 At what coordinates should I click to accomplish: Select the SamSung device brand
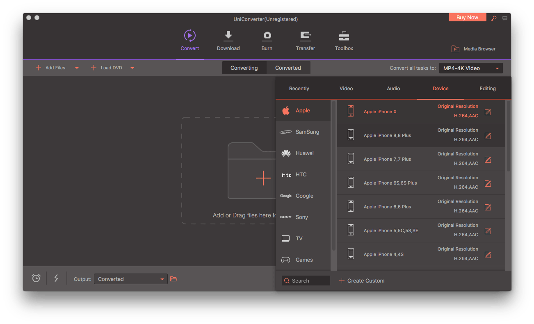pyautogui.click(x=303, y=132)
